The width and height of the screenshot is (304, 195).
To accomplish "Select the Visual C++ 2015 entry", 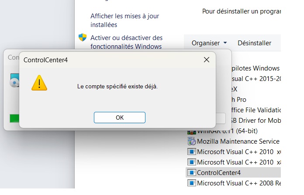I will coord(256,79).
